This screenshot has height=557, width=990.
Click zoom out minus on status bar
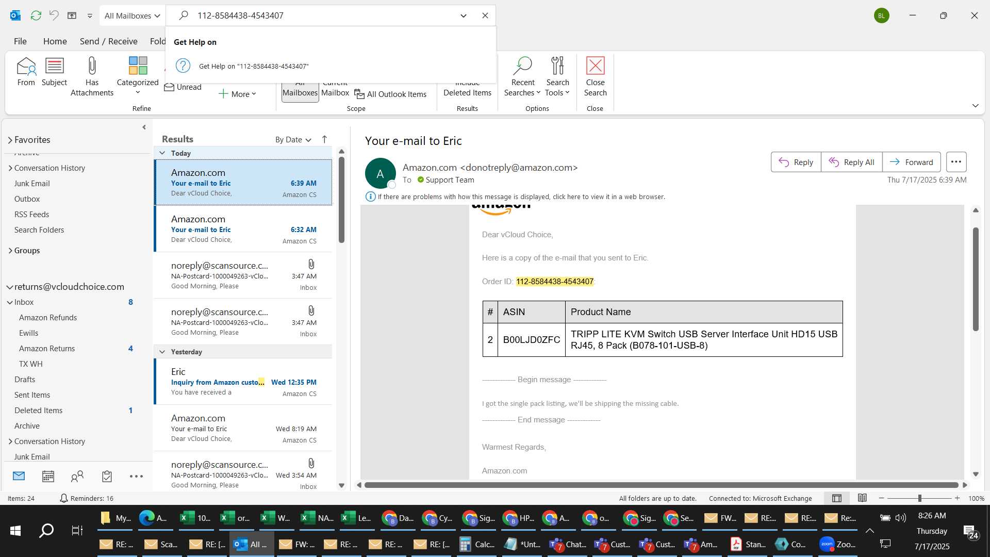[881, 498]
